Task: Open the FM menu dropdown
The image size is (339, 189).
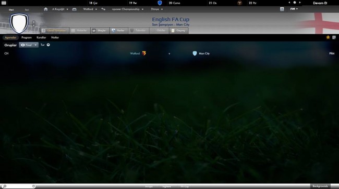Action: (x=294, y=9)
